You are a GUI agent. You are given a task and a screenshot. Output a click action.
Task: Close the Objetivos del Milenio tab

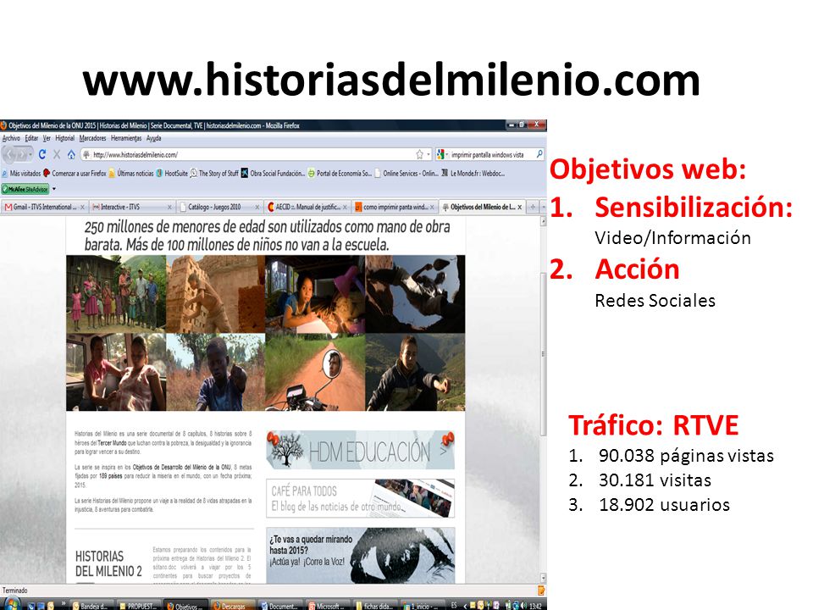tap(519, 207)
